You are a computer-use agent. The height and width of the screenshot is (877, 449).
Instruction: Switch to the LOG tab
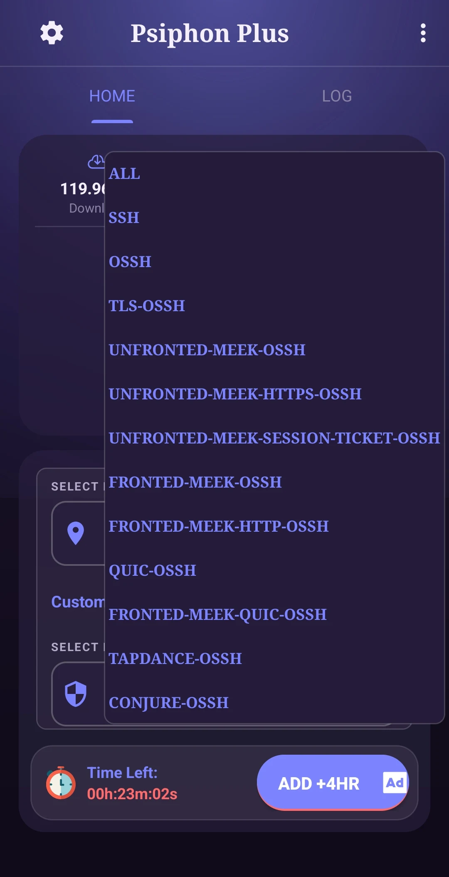coord(337,96)
